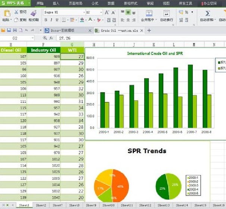Open the font name dropdown
226x209 pixels.
84,12
